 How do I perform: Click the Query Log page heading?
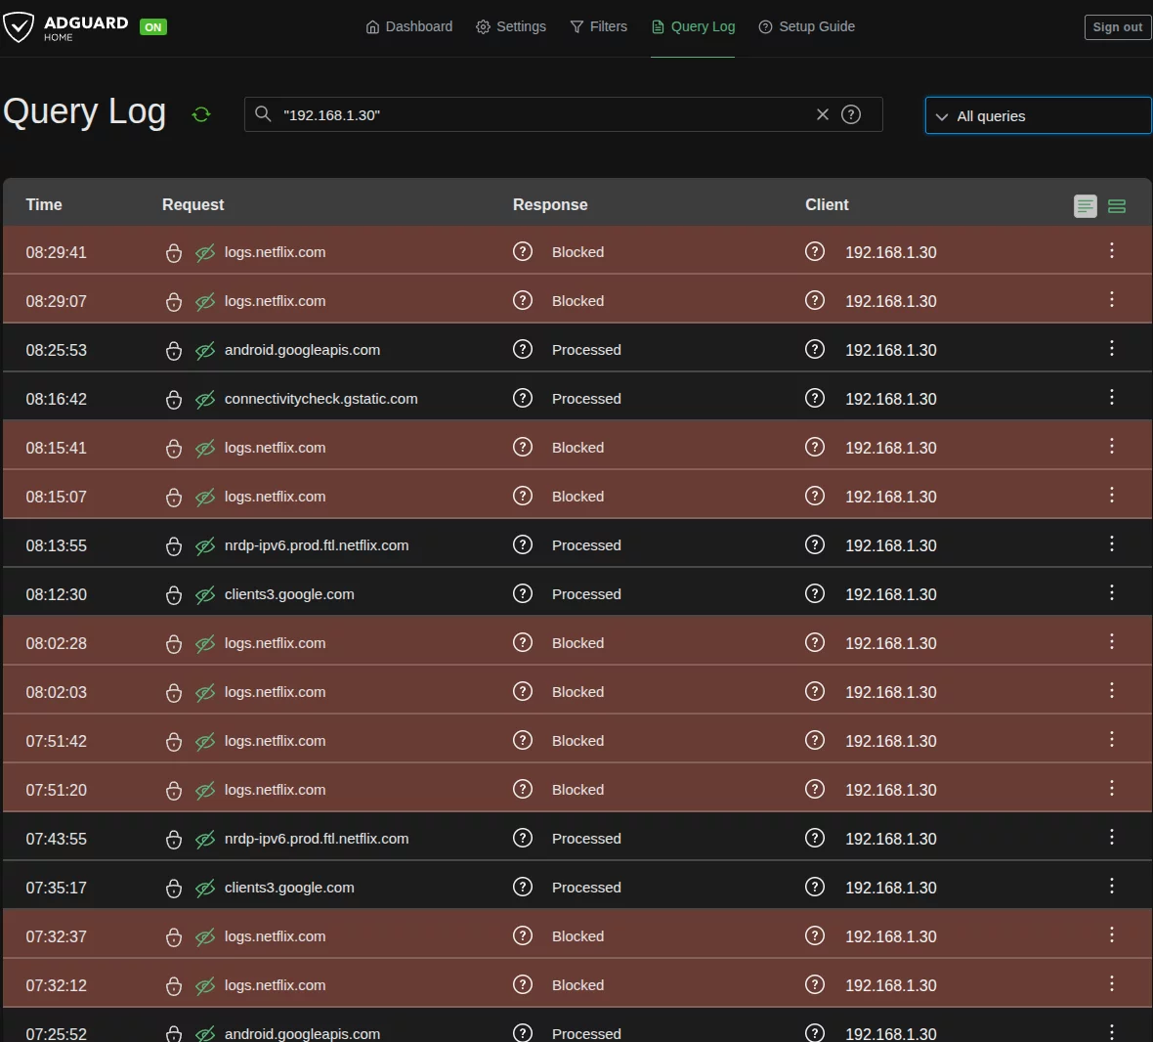[85, 112]
